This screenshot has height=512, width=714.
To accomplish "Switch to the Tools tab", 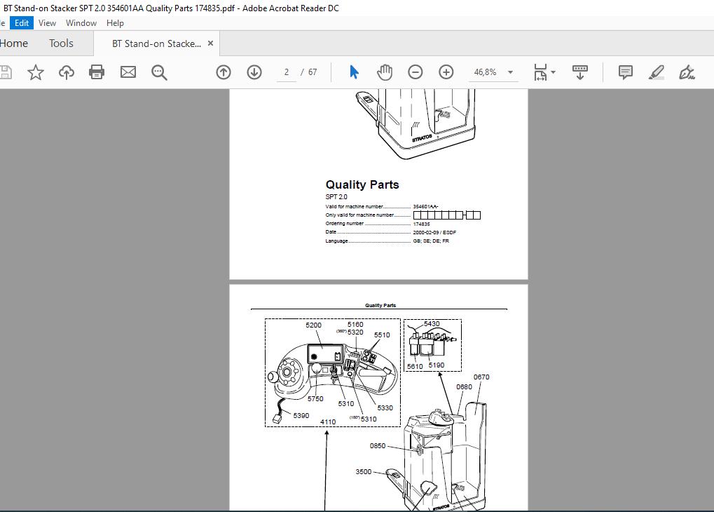I will 61,43.
